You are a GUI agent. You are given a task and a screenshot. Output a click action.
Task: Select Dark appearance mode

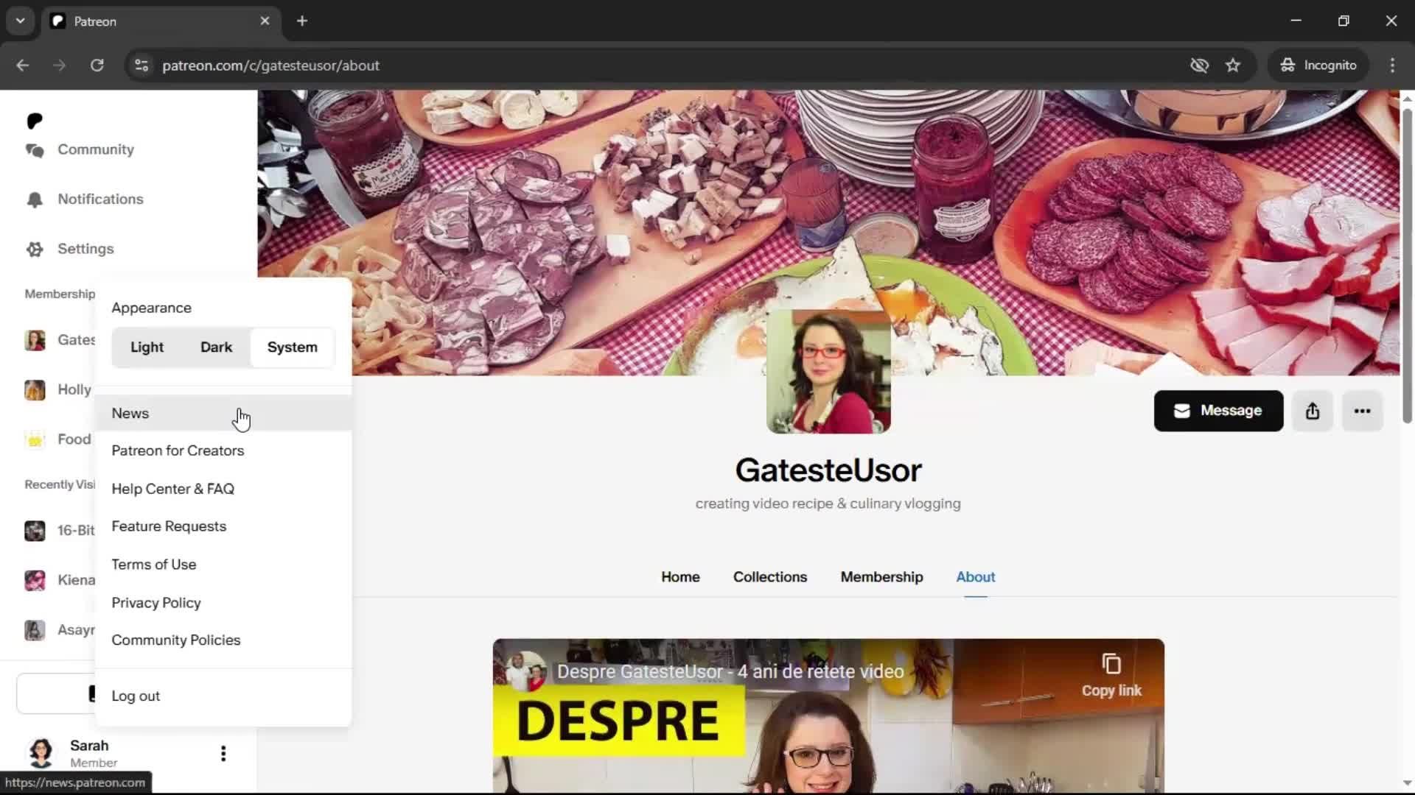pos(216,347)
